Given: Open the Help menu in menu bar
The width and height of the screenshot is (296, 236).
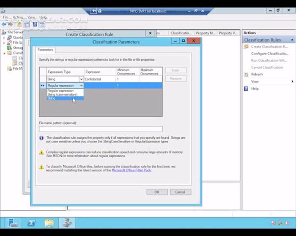Looking at the screenshot, I should [43, 17].
